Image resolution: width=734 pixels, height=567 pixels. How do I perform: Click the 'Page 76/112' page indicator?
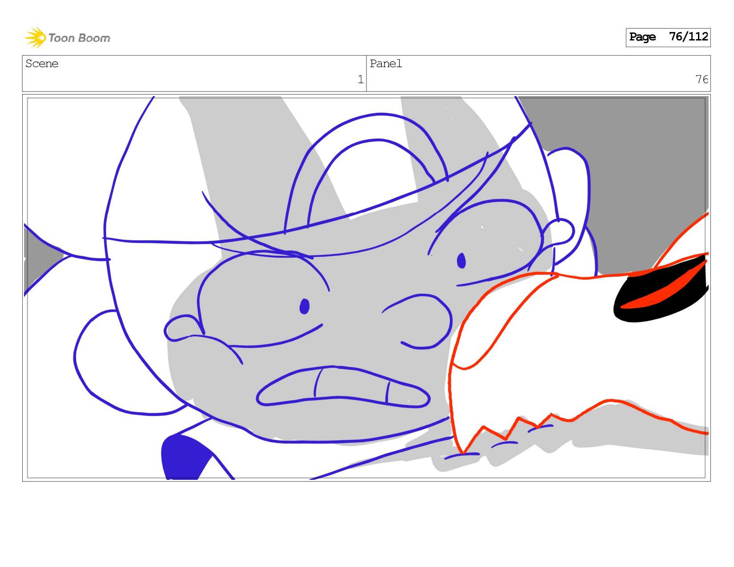[x=668, y=37]
